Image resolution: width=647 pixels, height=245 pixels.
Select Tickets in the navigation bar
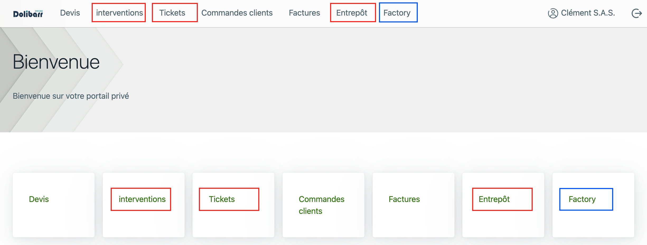172,13
